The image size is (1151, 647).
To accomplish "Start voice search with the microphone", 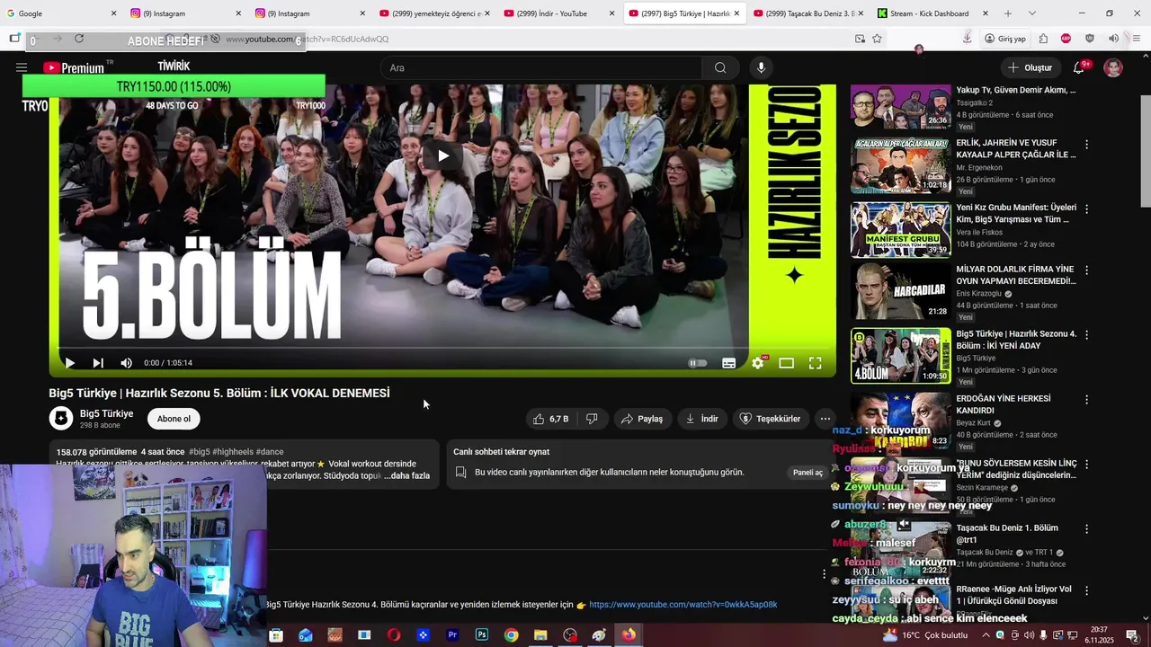I will point(761,67).
